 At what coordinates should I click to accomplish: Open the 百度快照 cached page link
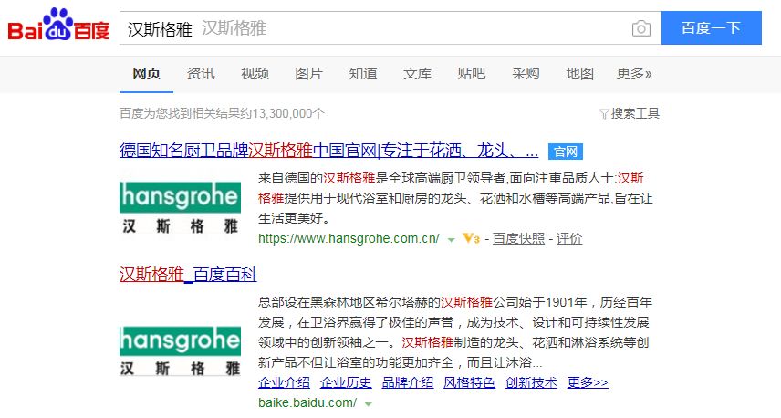(x=519, y=239)
